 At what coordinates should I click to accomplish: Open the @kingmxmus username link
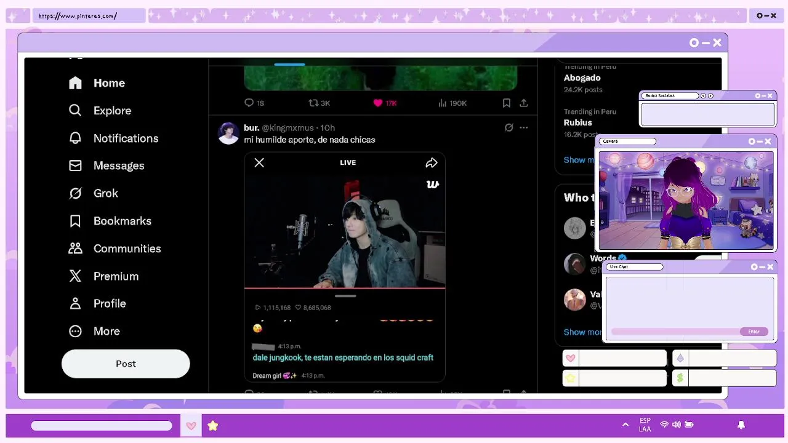click(x=287, y=128)
